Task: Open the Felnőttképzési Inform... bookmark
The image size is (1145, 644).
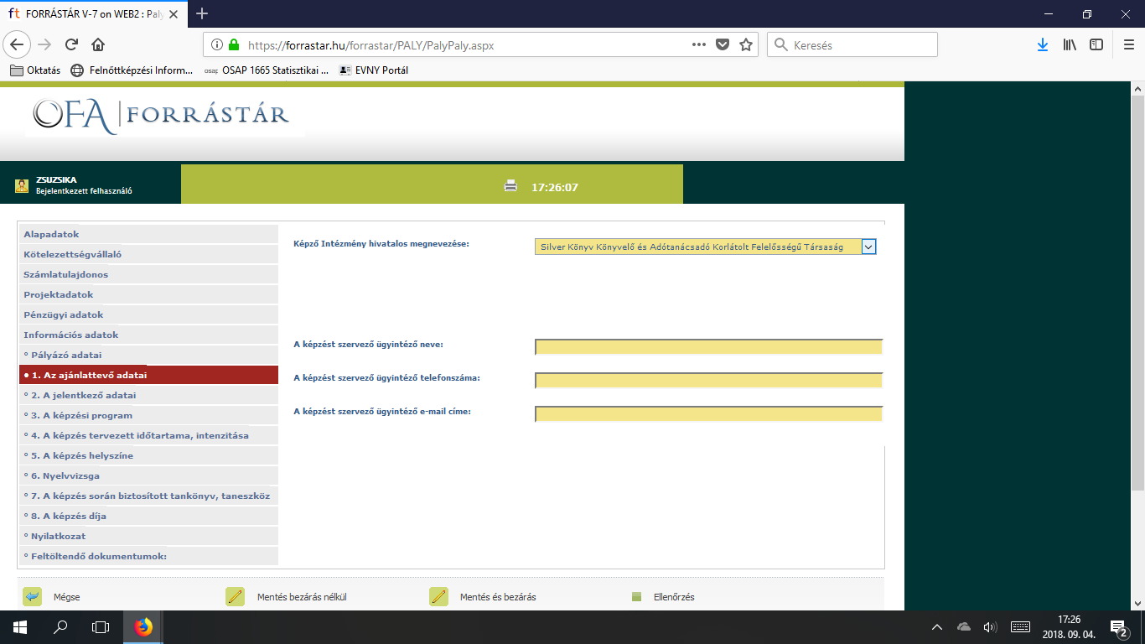Action: click(x=132, y=70)
